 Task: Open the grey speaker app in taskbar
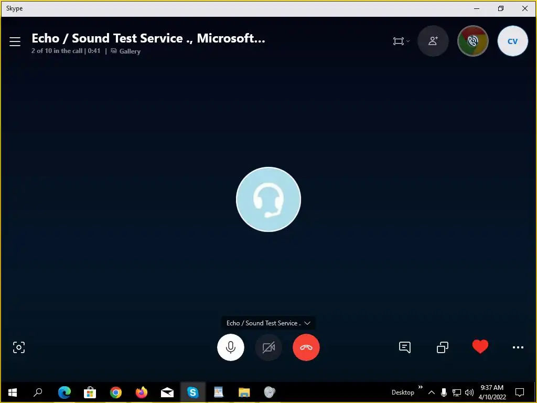tap(270, 393)
